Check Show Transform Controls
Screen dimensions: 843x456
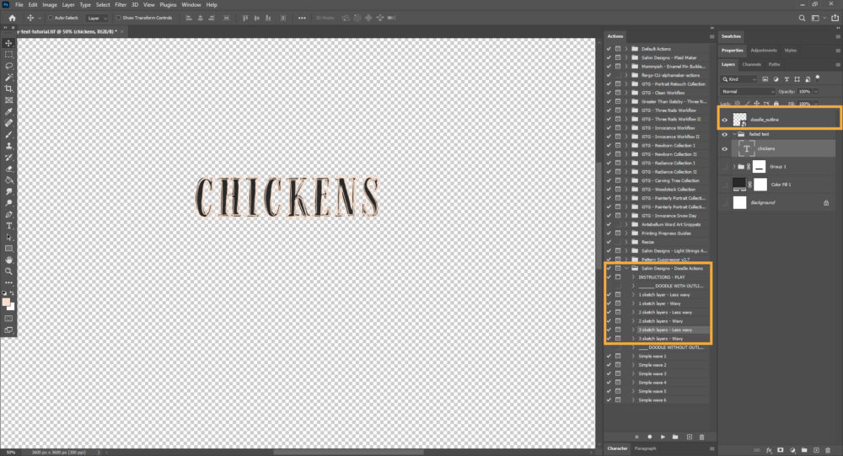(x=118, y=17)
